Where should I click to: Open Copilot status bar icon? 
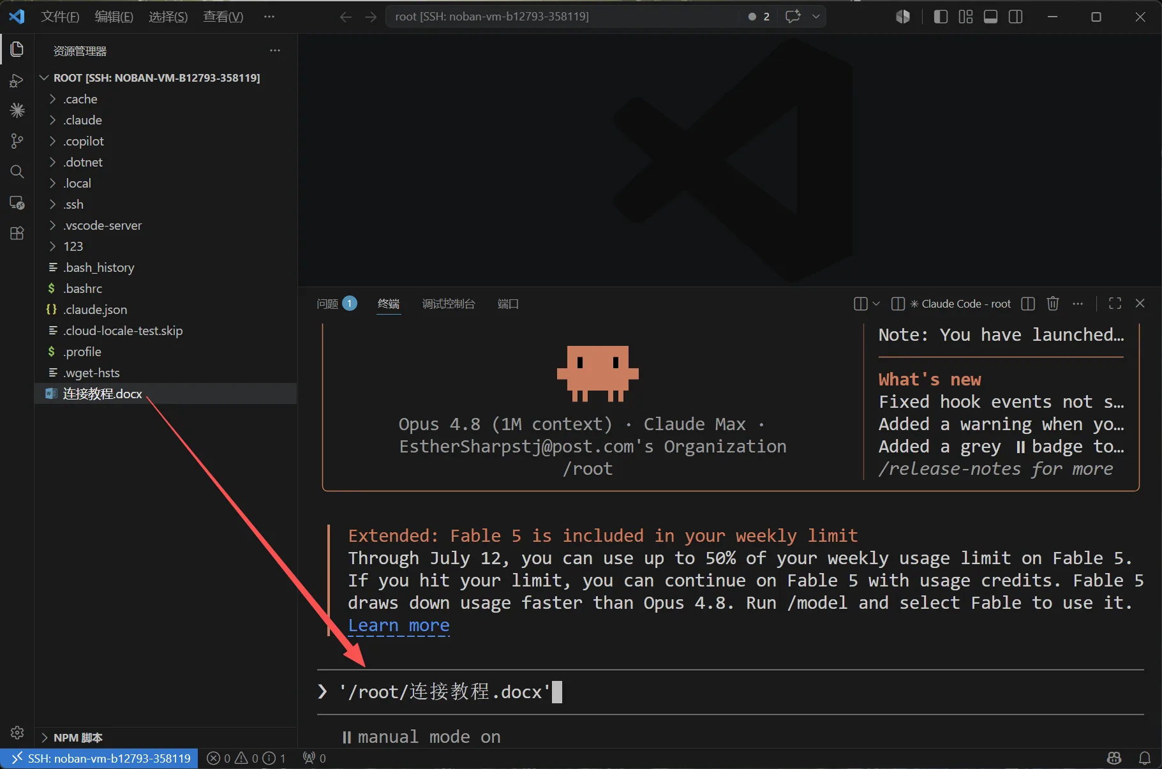click(1114, 758)
